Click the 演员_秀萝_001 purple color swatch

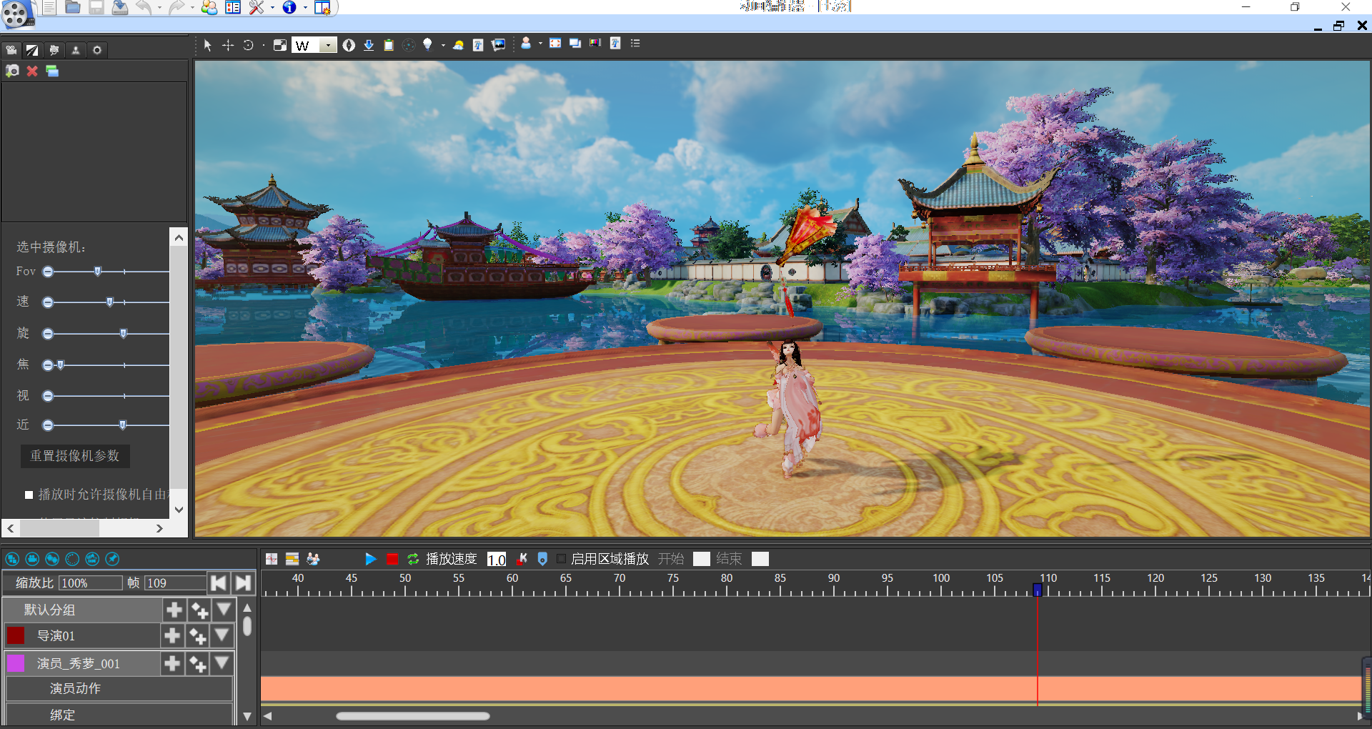(16, 663)
